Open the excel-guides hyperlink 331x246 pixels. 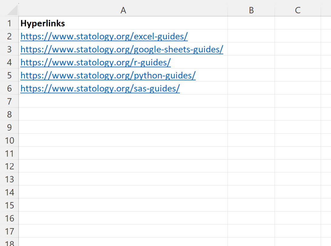tap(104, 36)
